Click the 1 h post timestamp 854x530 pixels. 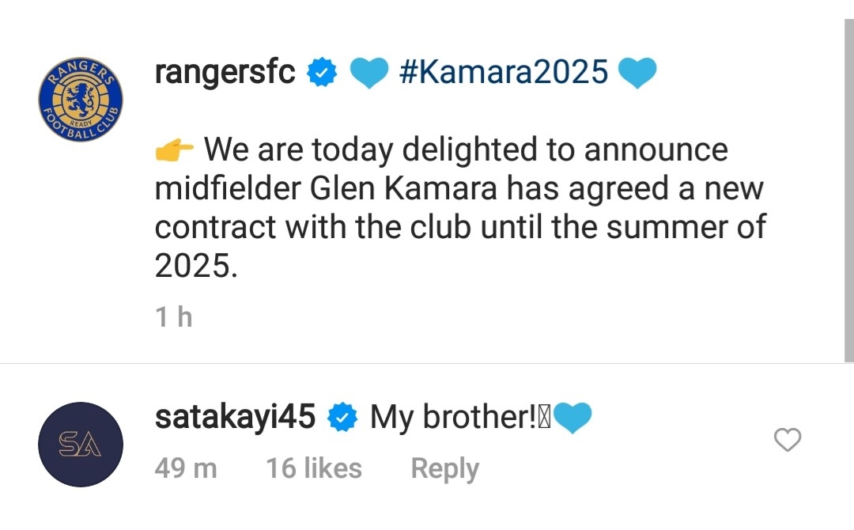pos(174,317)
